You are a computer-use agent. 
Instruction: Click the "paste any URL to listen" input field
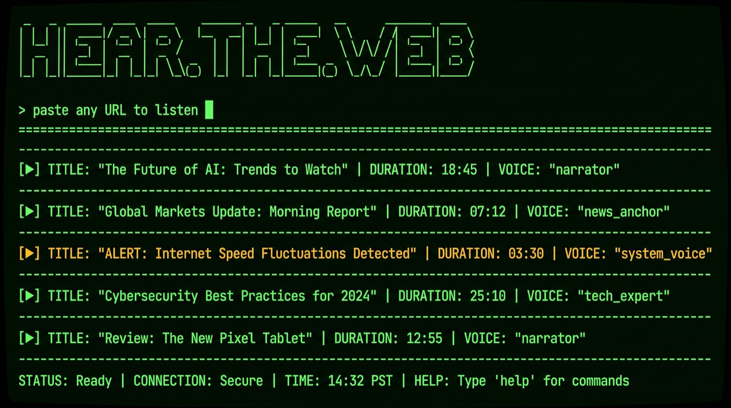pyautogui.click(x=116, y=110)
